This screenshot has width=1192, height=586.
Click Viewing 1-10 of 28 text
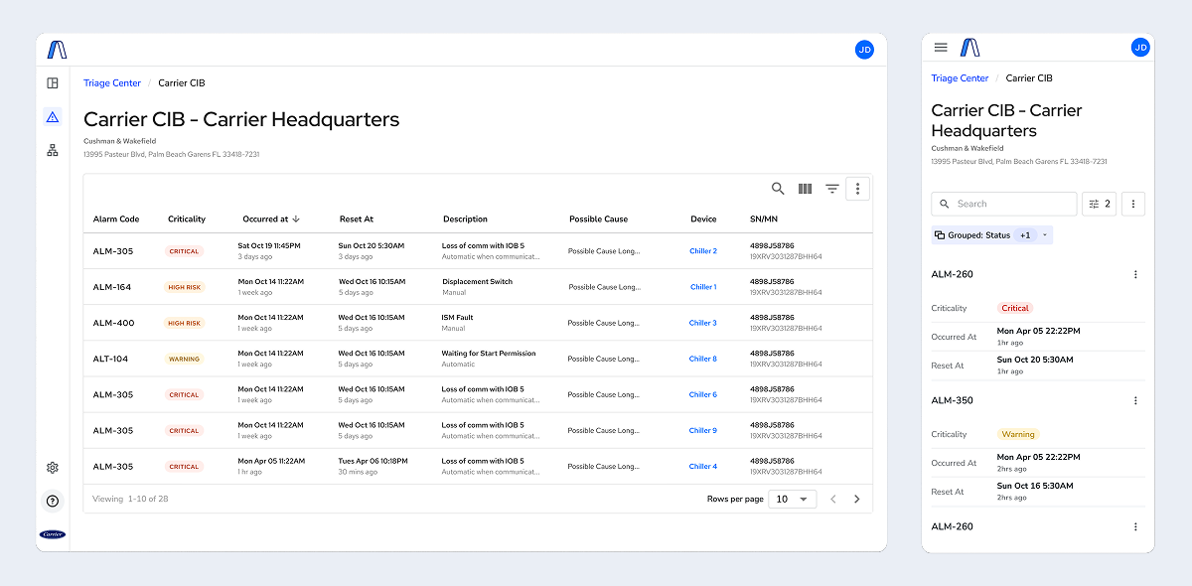point(130,499)
